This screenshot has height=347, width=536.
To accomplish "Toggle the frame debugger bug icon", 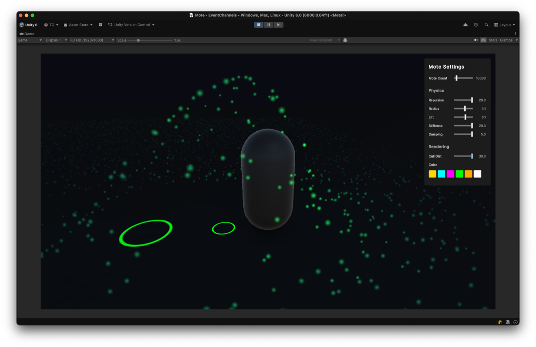I will (345, 40).
